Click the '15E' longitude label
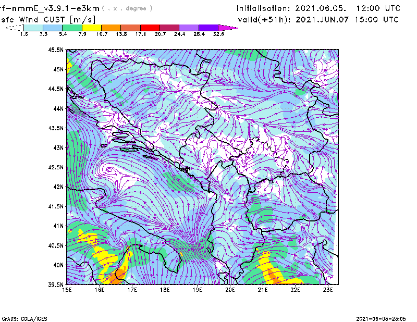The image size is (417, 322). [67, 290]
